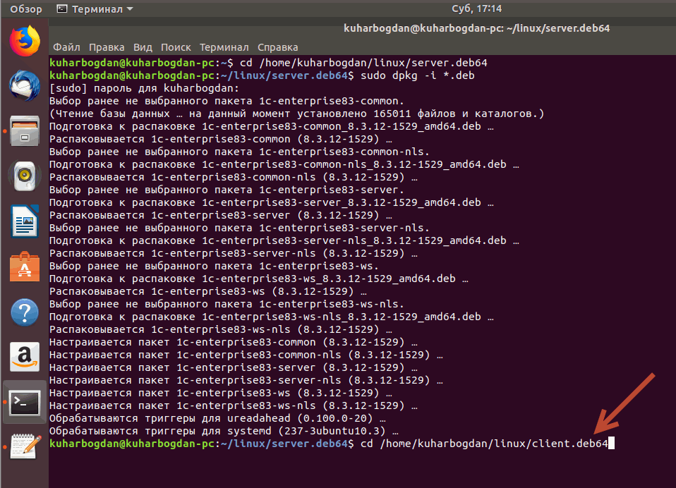Open the Поиск menu
The height and width of the screenshot is (488, 676).
pyautogui.click(x=176, y=47)
